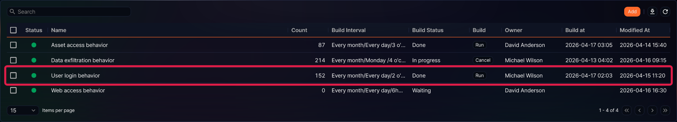The height and width of the screenshot is (122, 677).
Task: Click the search magnifier icon
Action: point(12,11)
